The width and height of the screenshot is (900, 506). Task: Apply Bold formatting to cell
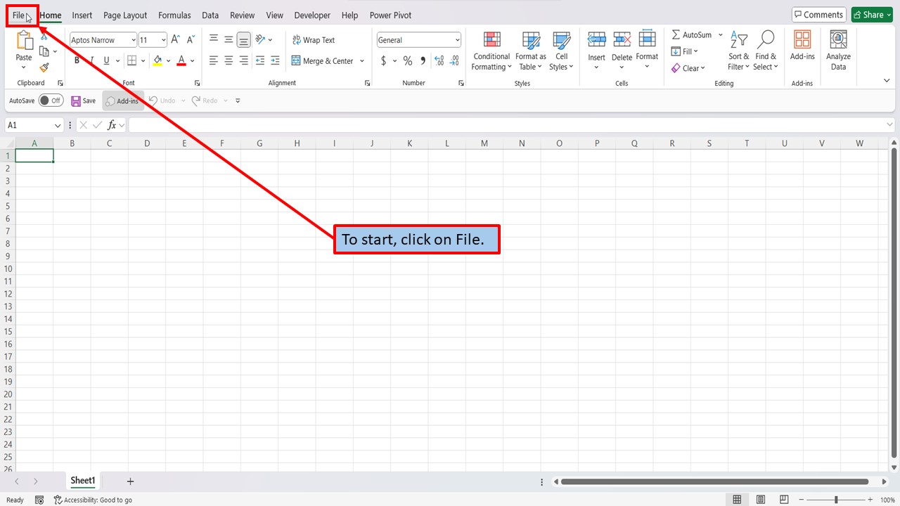(77, 61)
